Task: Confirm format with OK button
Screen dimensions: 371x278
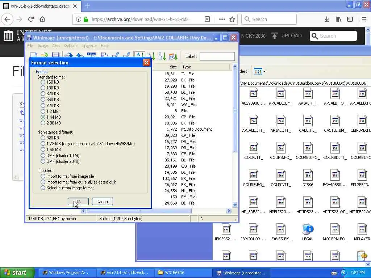Action: pos(78,201)
